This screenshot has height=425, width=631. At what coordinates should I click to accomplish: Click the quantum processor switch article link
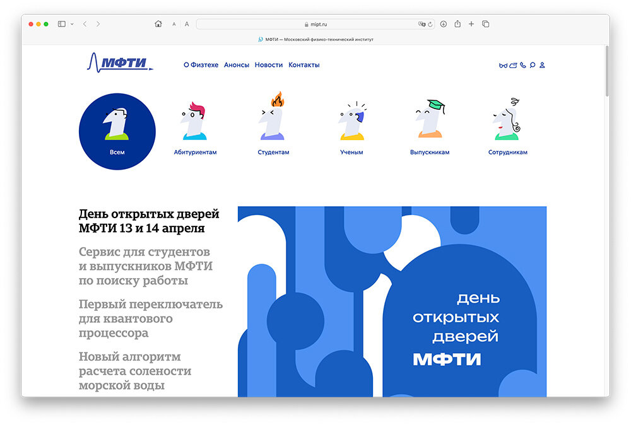click(x=150, y=318)
